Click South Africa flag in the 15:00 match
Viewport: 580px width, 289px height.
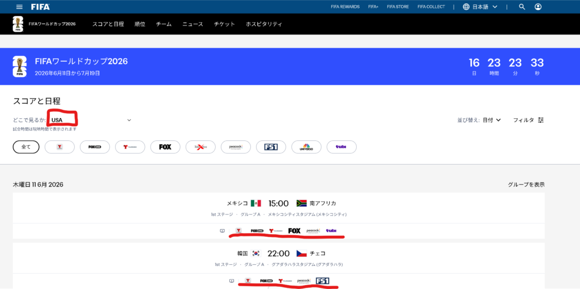point(301,203)
